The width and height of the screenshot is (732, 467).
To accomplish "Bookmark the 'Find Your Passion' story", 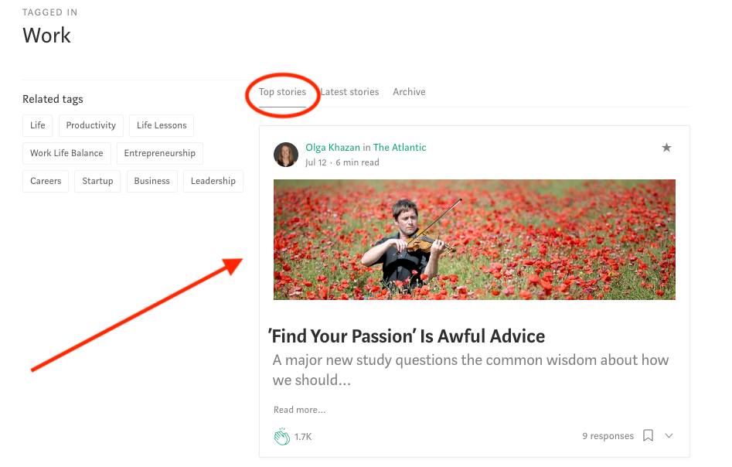I will click(x=648, y=435).
